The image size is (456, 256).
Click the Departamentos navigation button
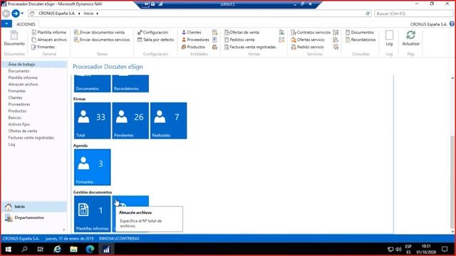(x=34, y=218)
